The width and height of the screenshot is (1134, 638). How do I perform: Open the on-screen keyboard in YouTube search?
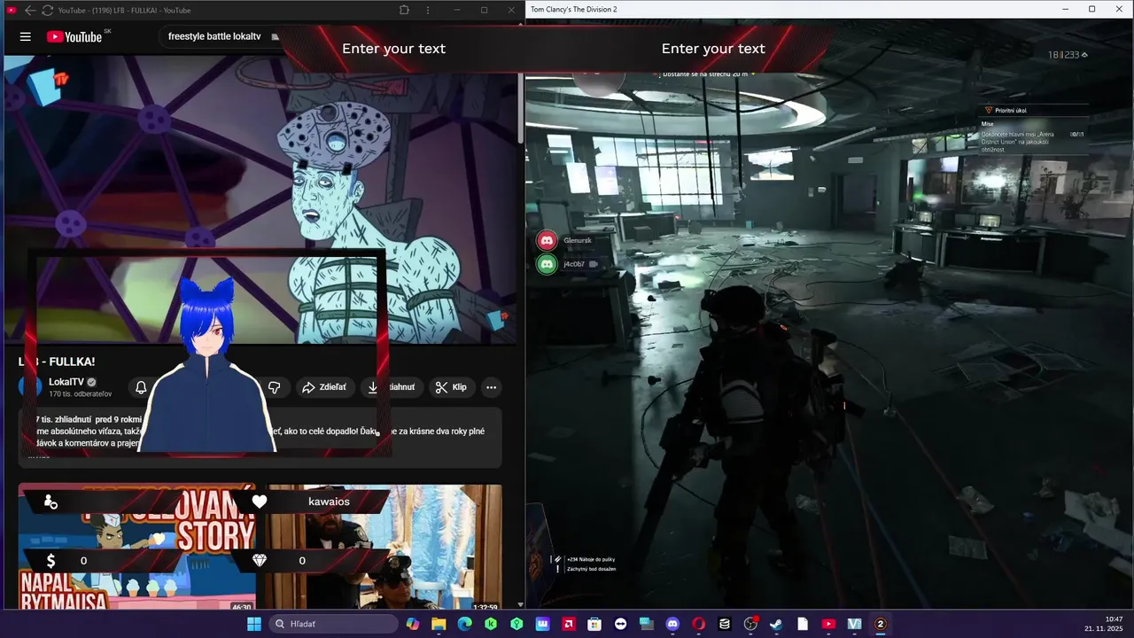click(276, 37)
